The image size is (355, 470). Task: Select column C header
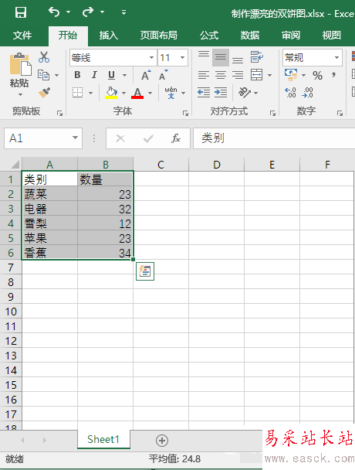[161, 164]
